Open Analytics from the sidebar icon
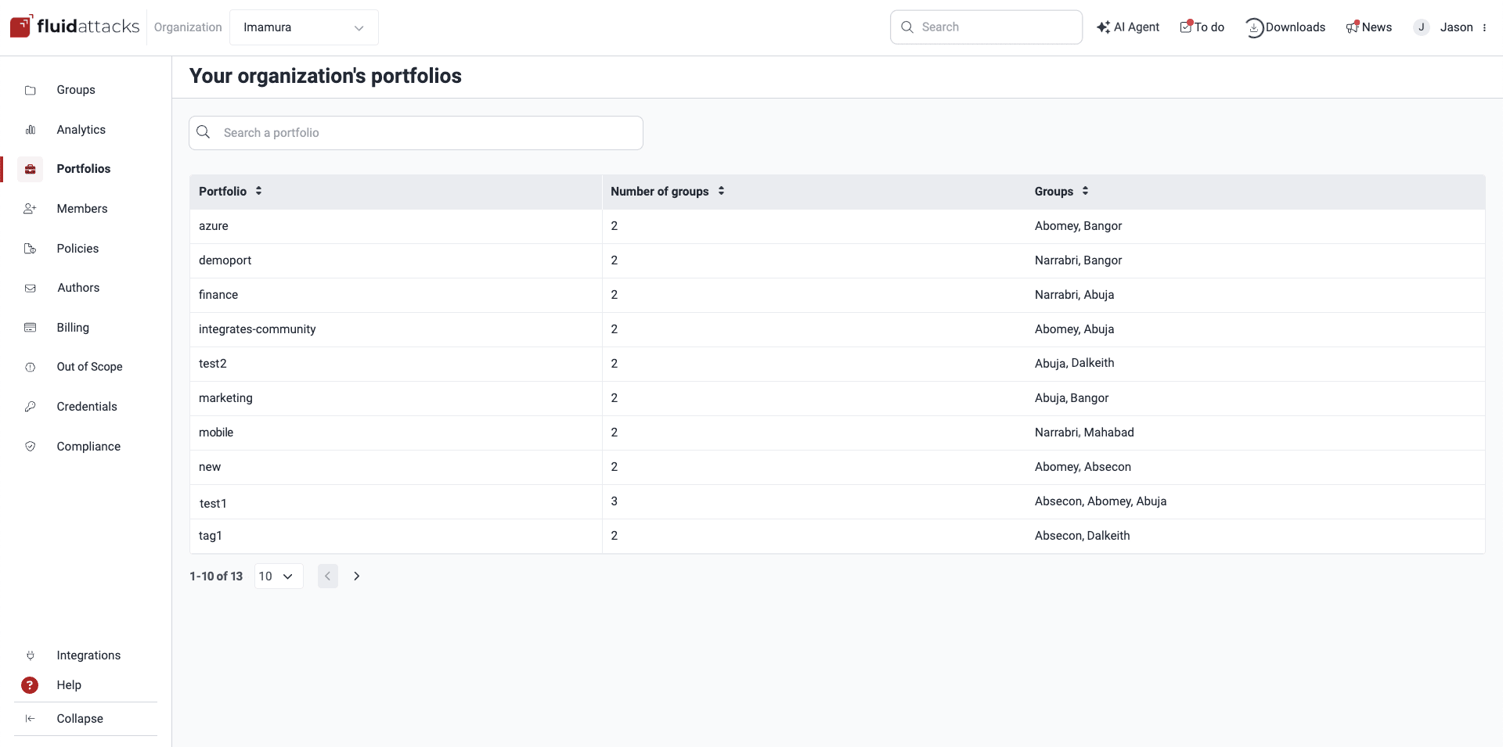This screenshot has width=1503, height=747. pos(30,129)
